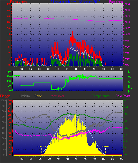Click the 'sunrise' marker label
The height and width of the screenshot is (163, 138).
tap(42, 146)
